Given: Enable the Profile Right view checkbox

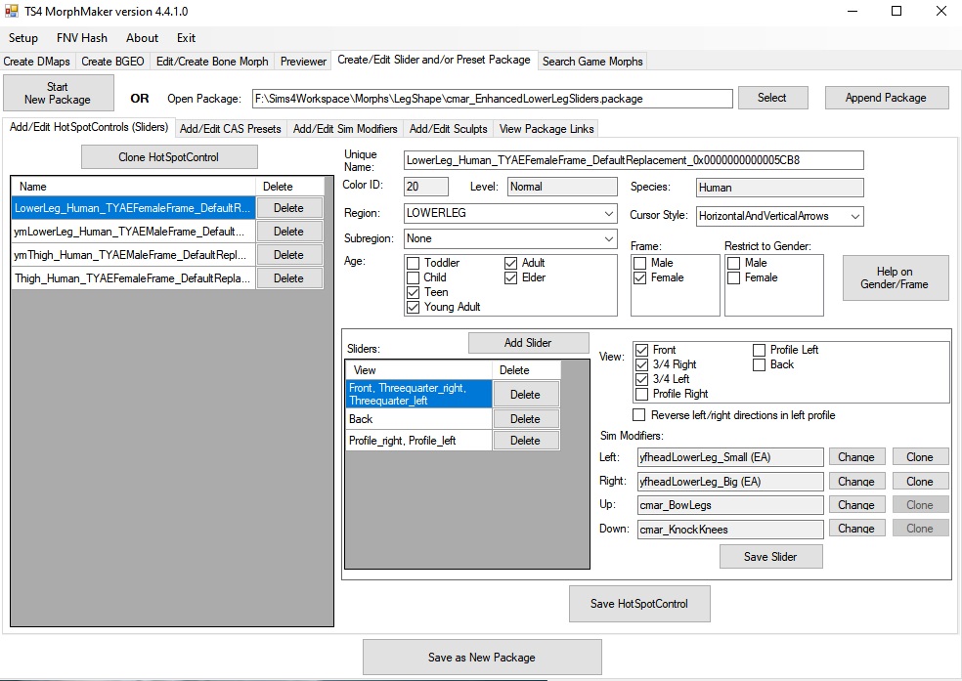Looking at the screenshot, I should [642, 395].
